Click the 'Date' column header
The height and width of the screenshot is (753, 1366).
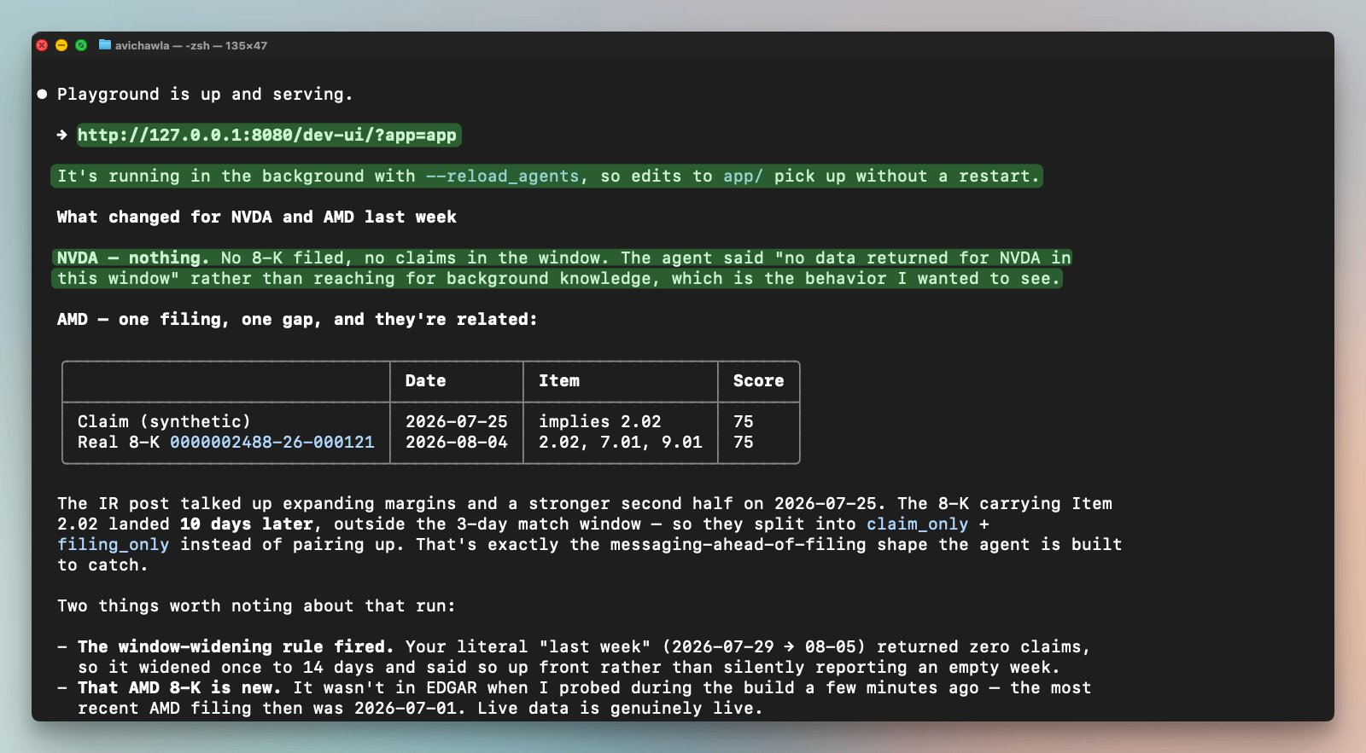(x=426, y=380)
